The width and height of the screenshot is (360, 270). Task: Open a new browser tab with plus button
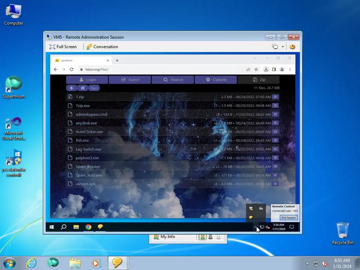tap(117, 60)
